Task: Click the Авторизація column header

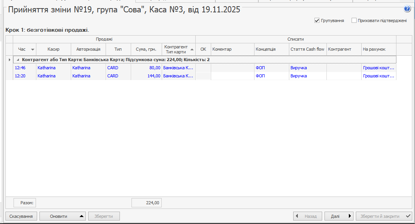Action: click(x=88, y=50)
